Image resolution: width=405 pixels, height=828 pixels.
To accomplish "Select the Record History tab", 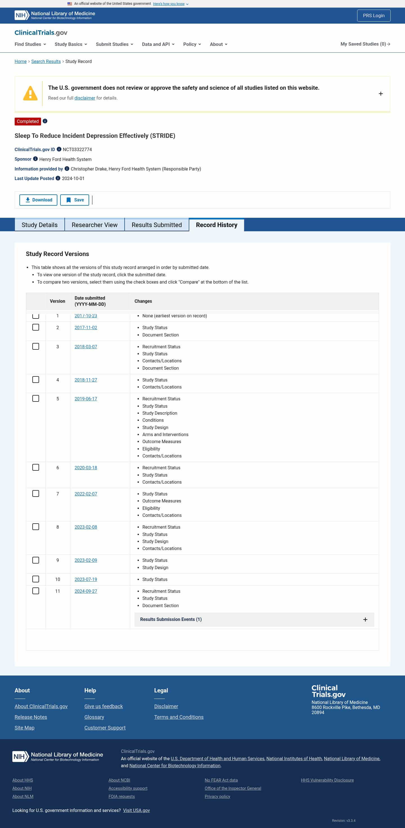I will click(217, 225).
